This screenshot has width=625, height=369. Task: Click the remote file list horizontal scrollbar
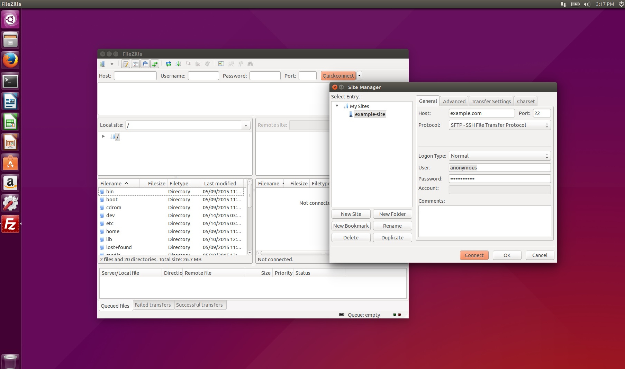pyautogui.click(x=293, y=253)
